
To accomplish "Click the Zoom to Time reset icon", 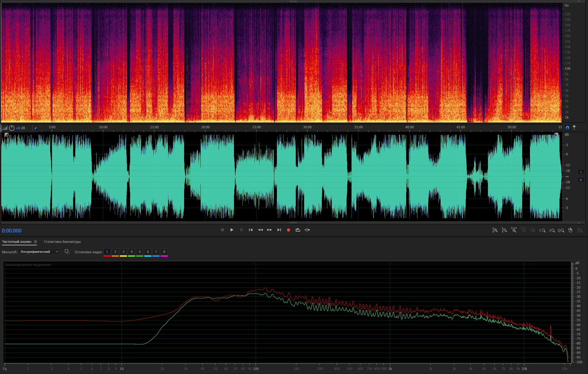I will pyautogui.click(x=570, y=230).
